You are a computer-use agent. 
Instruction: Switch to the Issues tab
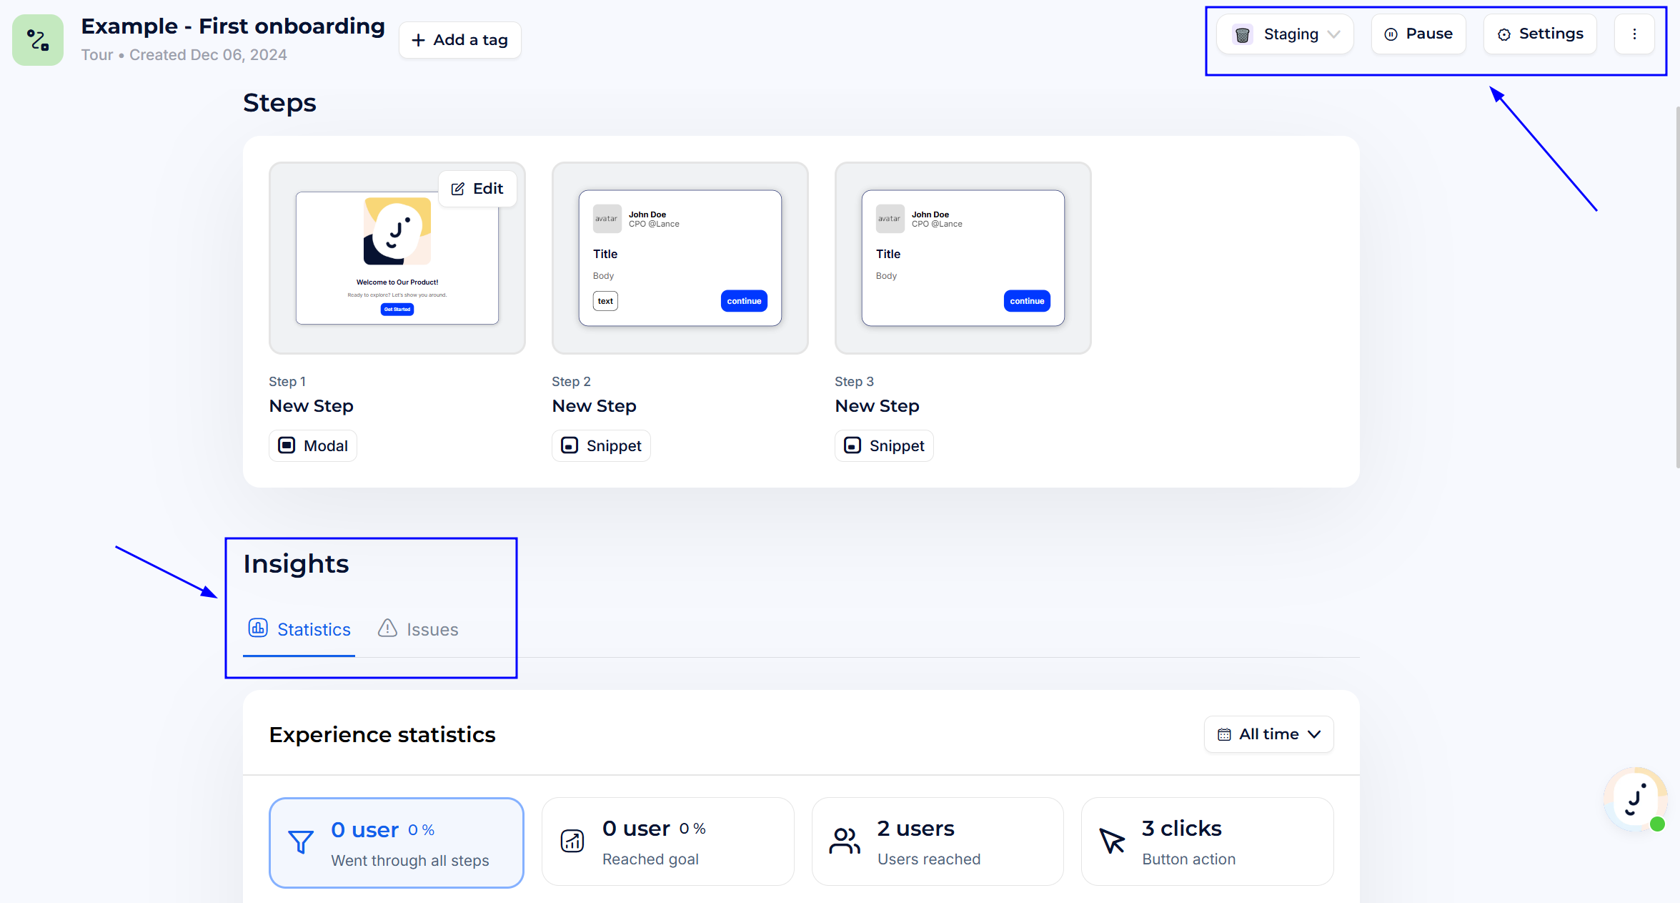pyautogui.click(x=418, y=629)
